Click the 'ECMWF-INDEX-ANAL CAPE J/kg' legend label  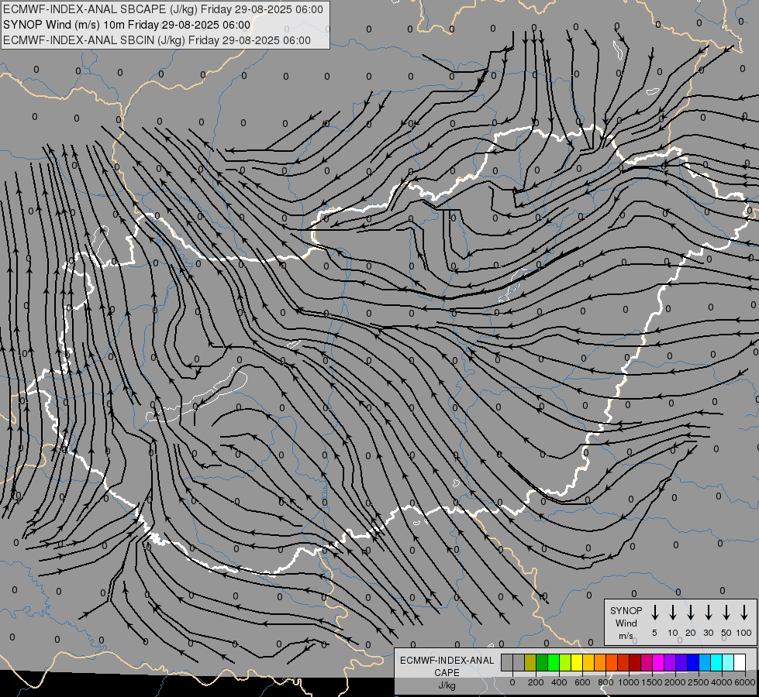(x=447, y=672)
